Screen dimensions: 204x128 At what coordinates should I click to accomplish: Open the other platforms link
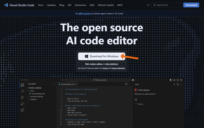[x=112, y=64]
